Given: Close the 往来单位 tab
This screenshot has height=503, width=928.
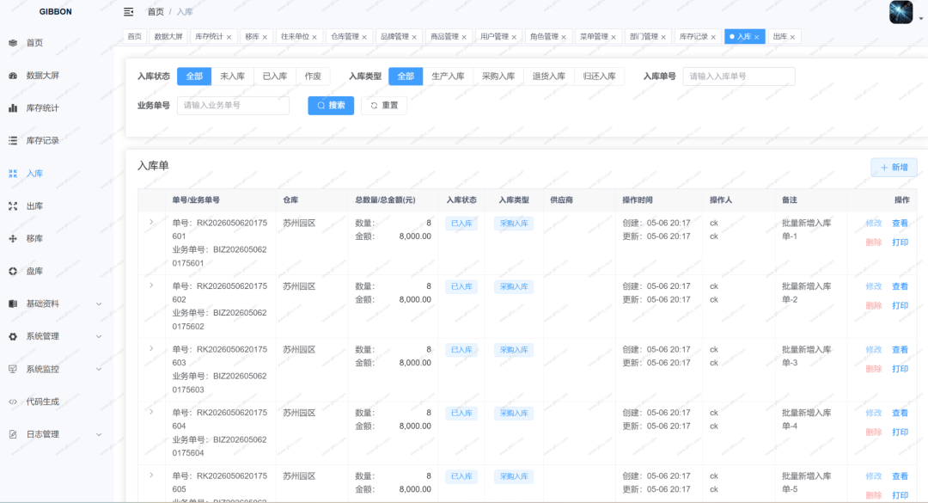Looking at the screenshot, I should [314, 37].
